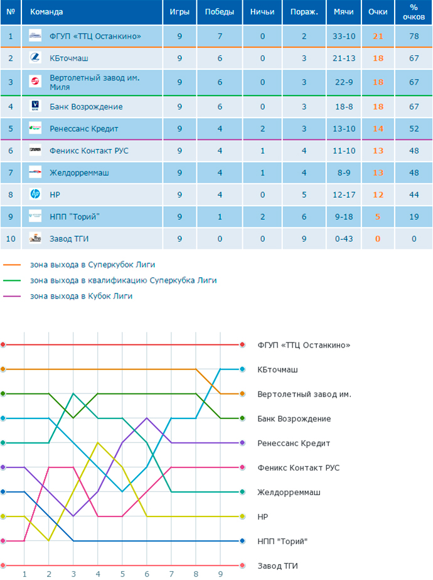Image resolution: width=433 pixels, height=580 pixels.
Task: Click round 1 on the chart axis
Action: [x=24, y=574]
